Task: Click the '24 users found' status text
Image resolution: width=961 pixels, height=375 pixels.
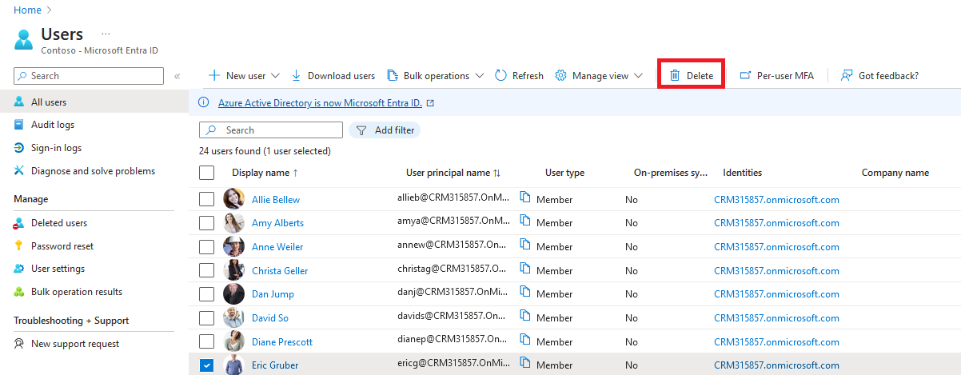Action: [265, 151]
